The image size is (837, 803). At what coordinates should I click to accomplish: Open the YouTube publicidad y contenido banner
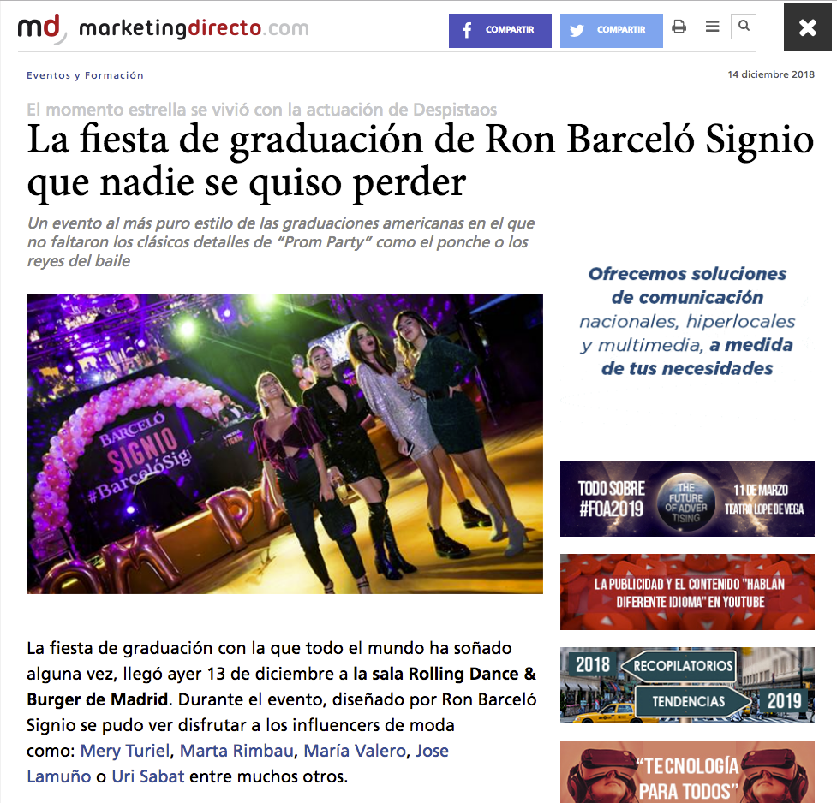687,592
